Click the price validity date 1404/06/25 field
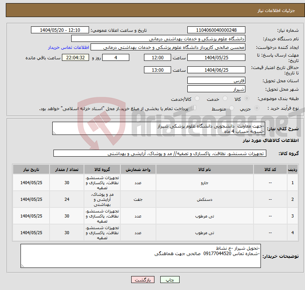The height and width of the screenshot is (290, 305). pos(216,70)
